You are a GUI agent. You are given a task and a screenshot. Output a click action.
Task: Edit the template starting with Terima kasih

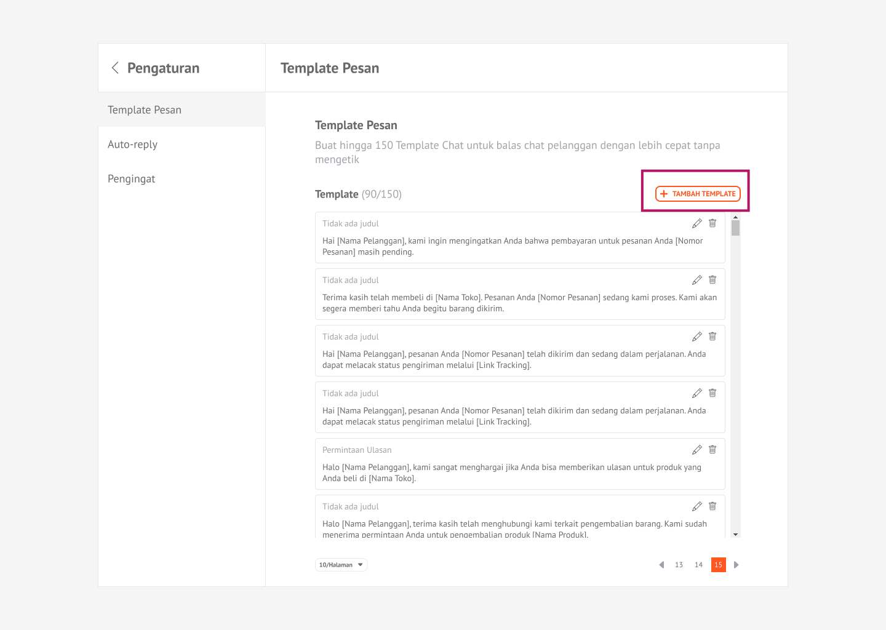[696, 280]
